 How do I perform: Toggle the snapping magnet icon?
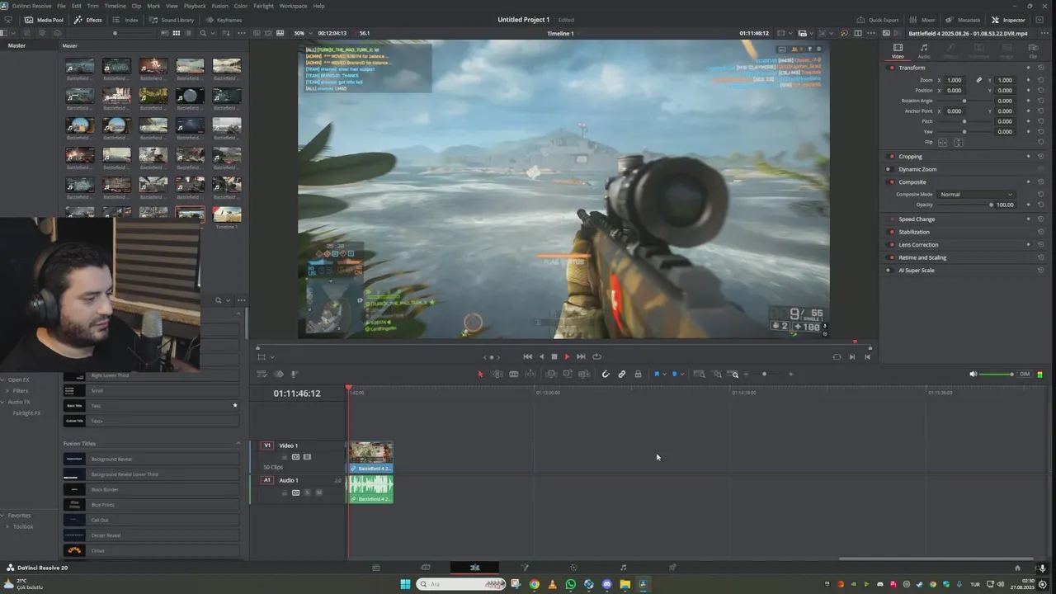coord(606,374)
